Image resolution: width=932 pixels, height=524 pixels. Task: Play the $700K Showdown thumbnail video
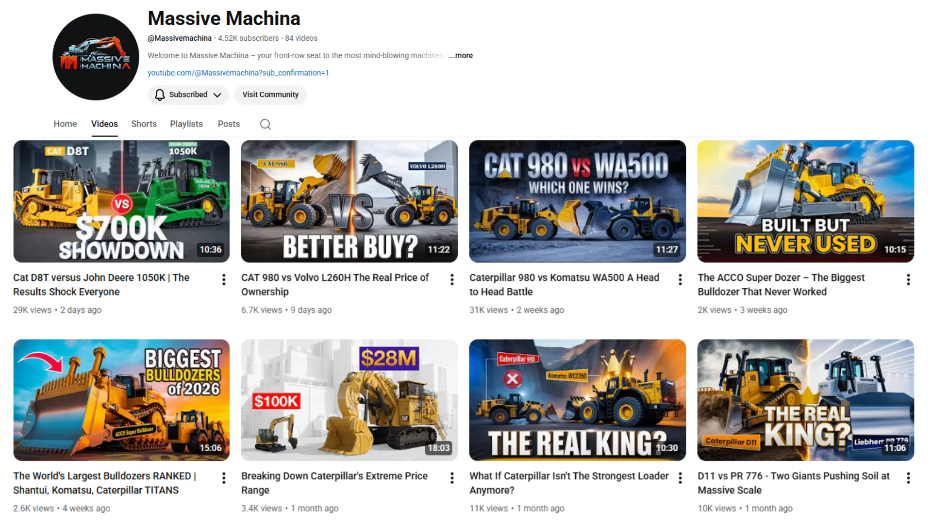[x=121, y=201]
